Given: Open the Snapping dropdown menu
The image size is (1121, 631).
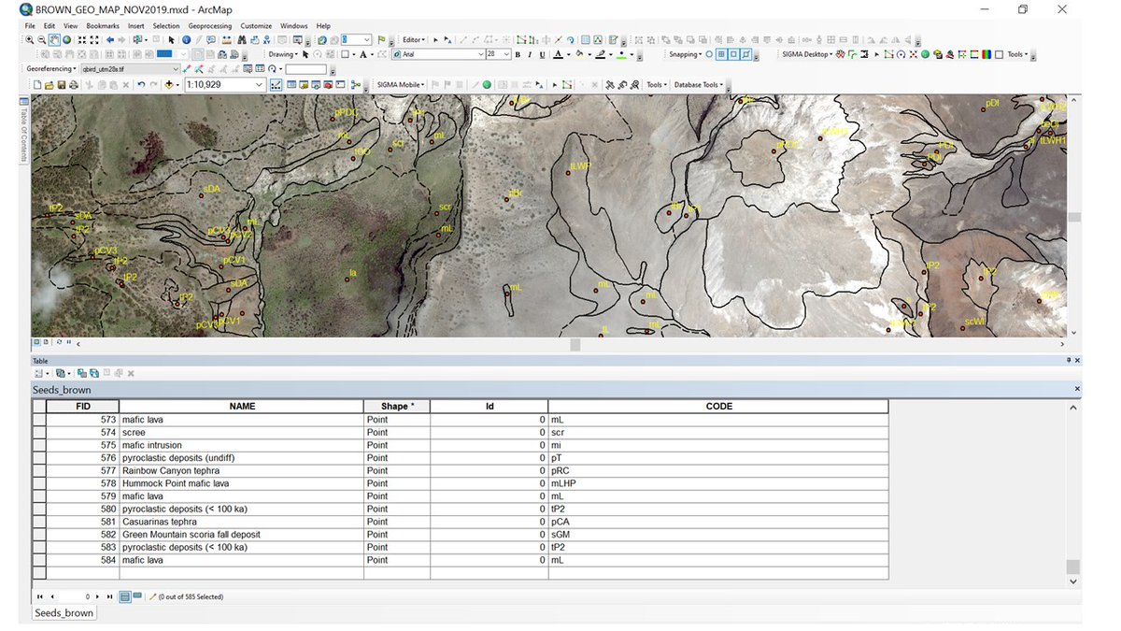Looking at the screenshot, I should [686, 54].
